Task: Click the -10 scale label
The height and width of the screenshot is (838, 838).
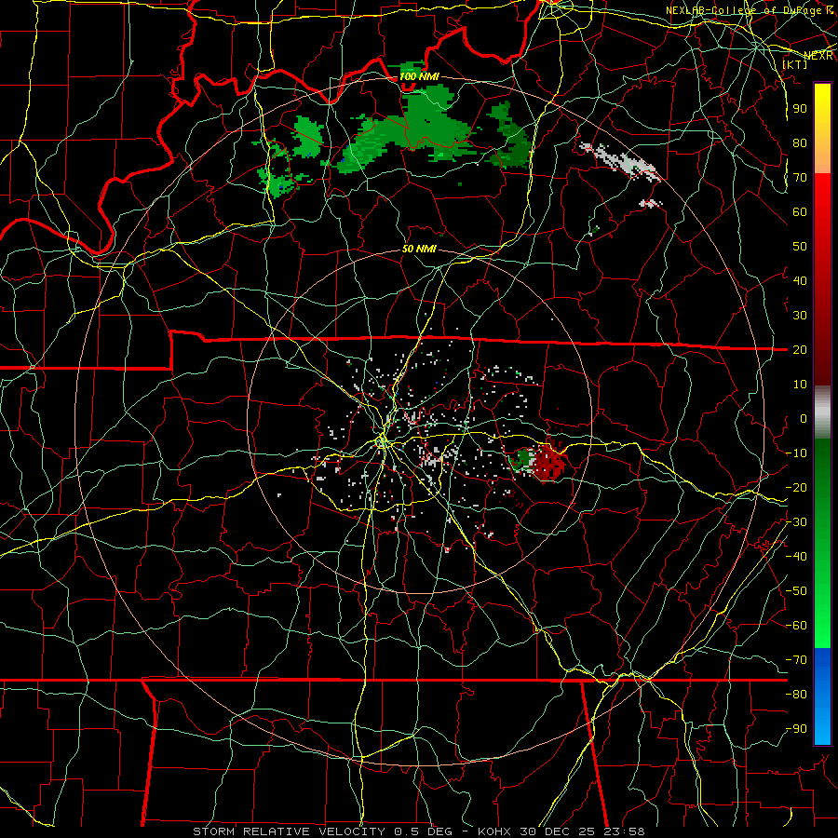Action: click(796, 453)
